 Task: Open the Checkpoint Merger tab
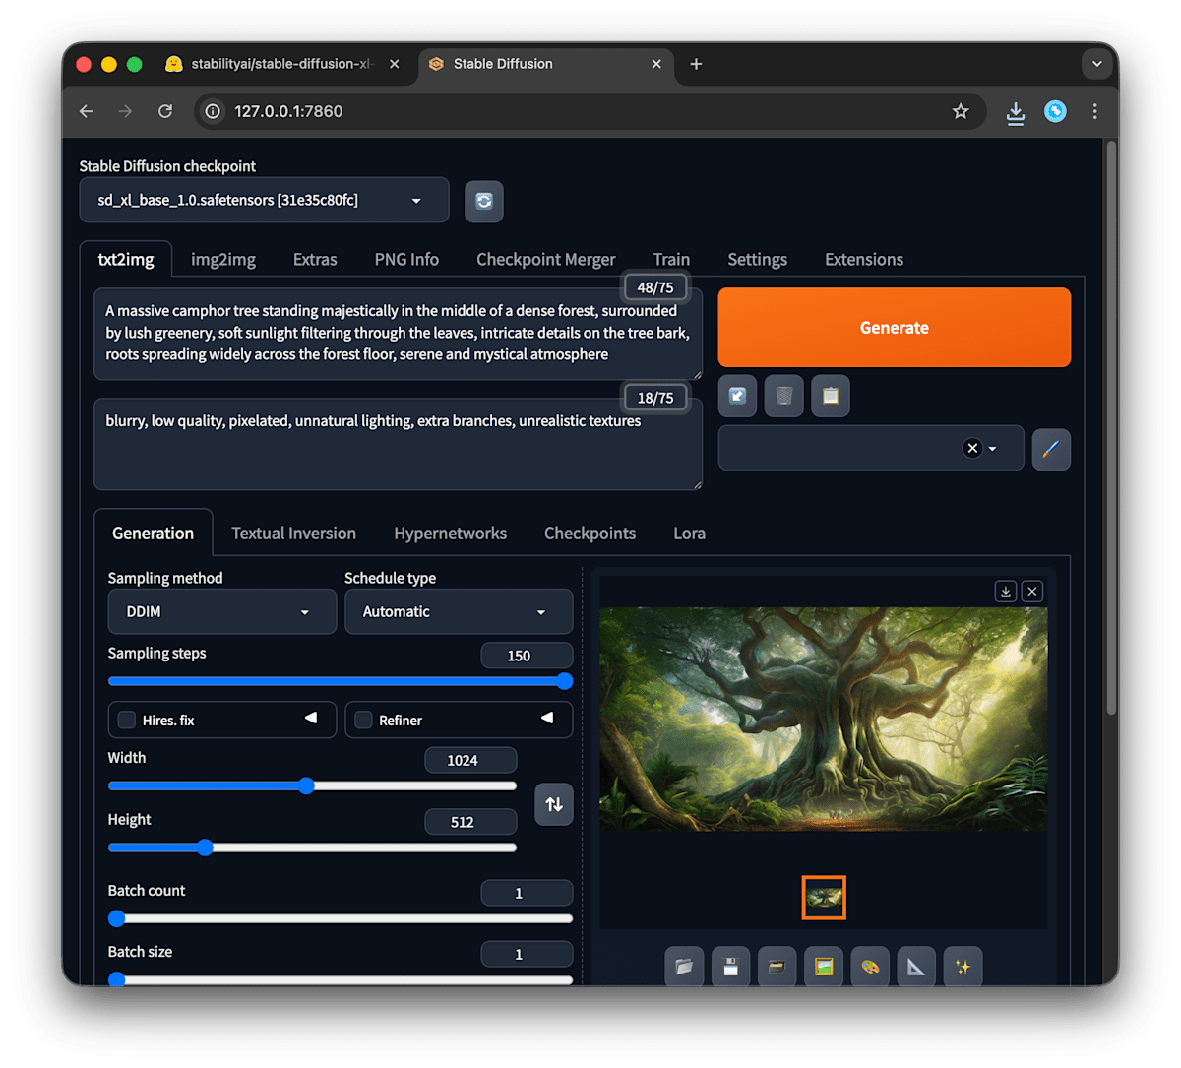(546, 259)
